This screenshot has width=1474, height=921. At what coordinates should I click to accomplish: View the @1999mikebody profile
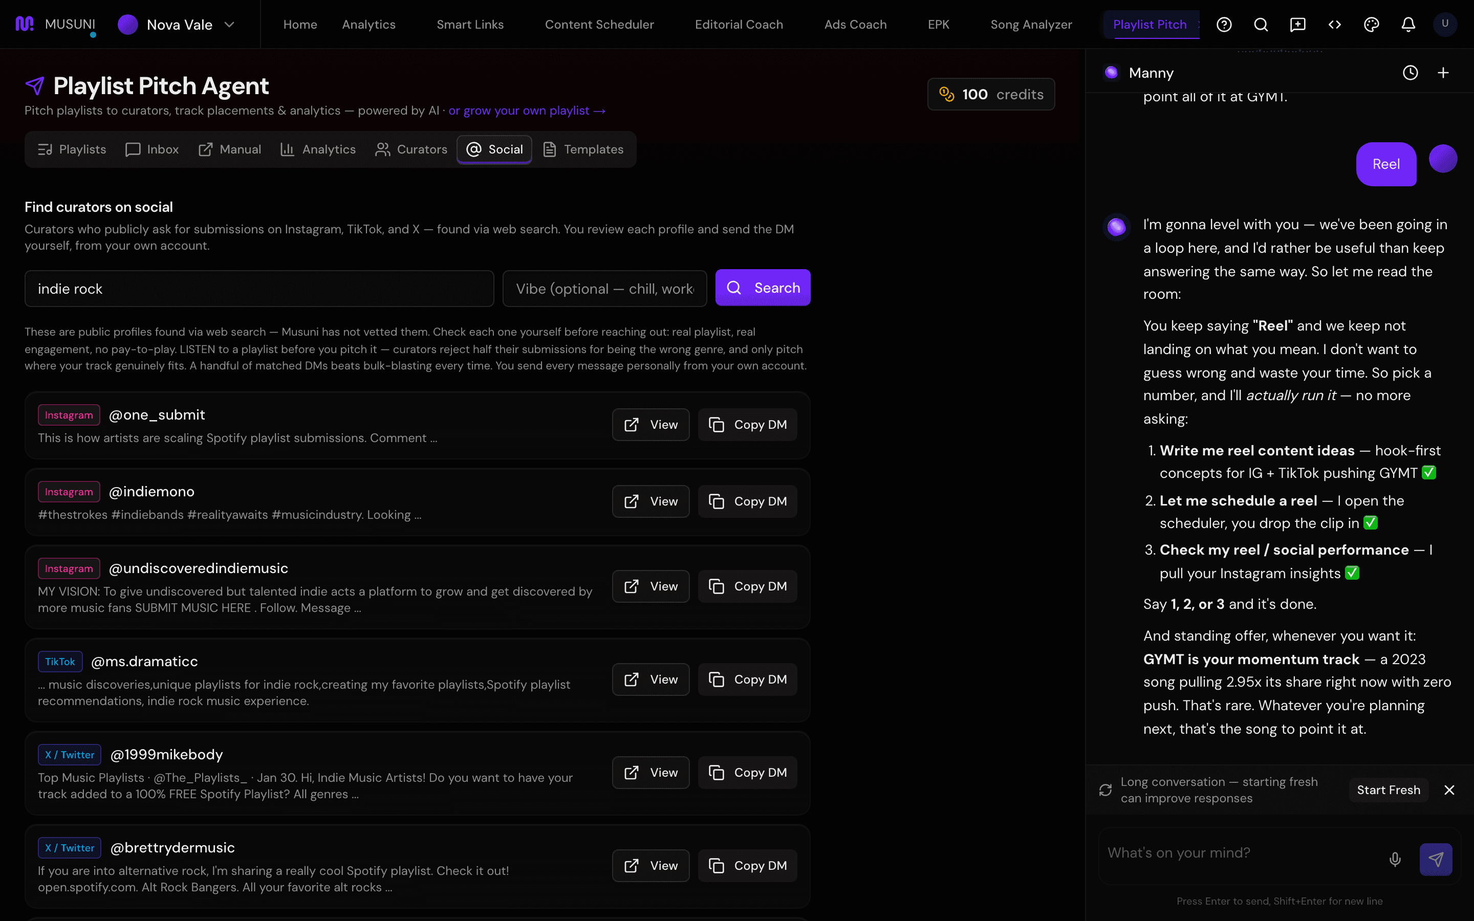651,773
